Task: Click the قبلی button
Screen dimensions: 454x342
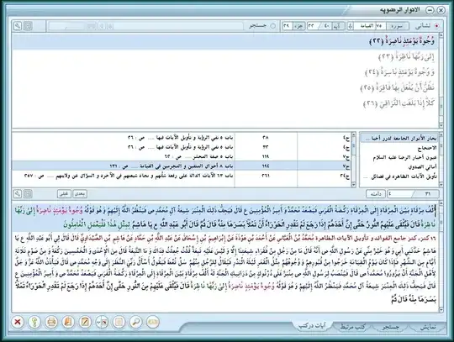Action: coord(64,194)
